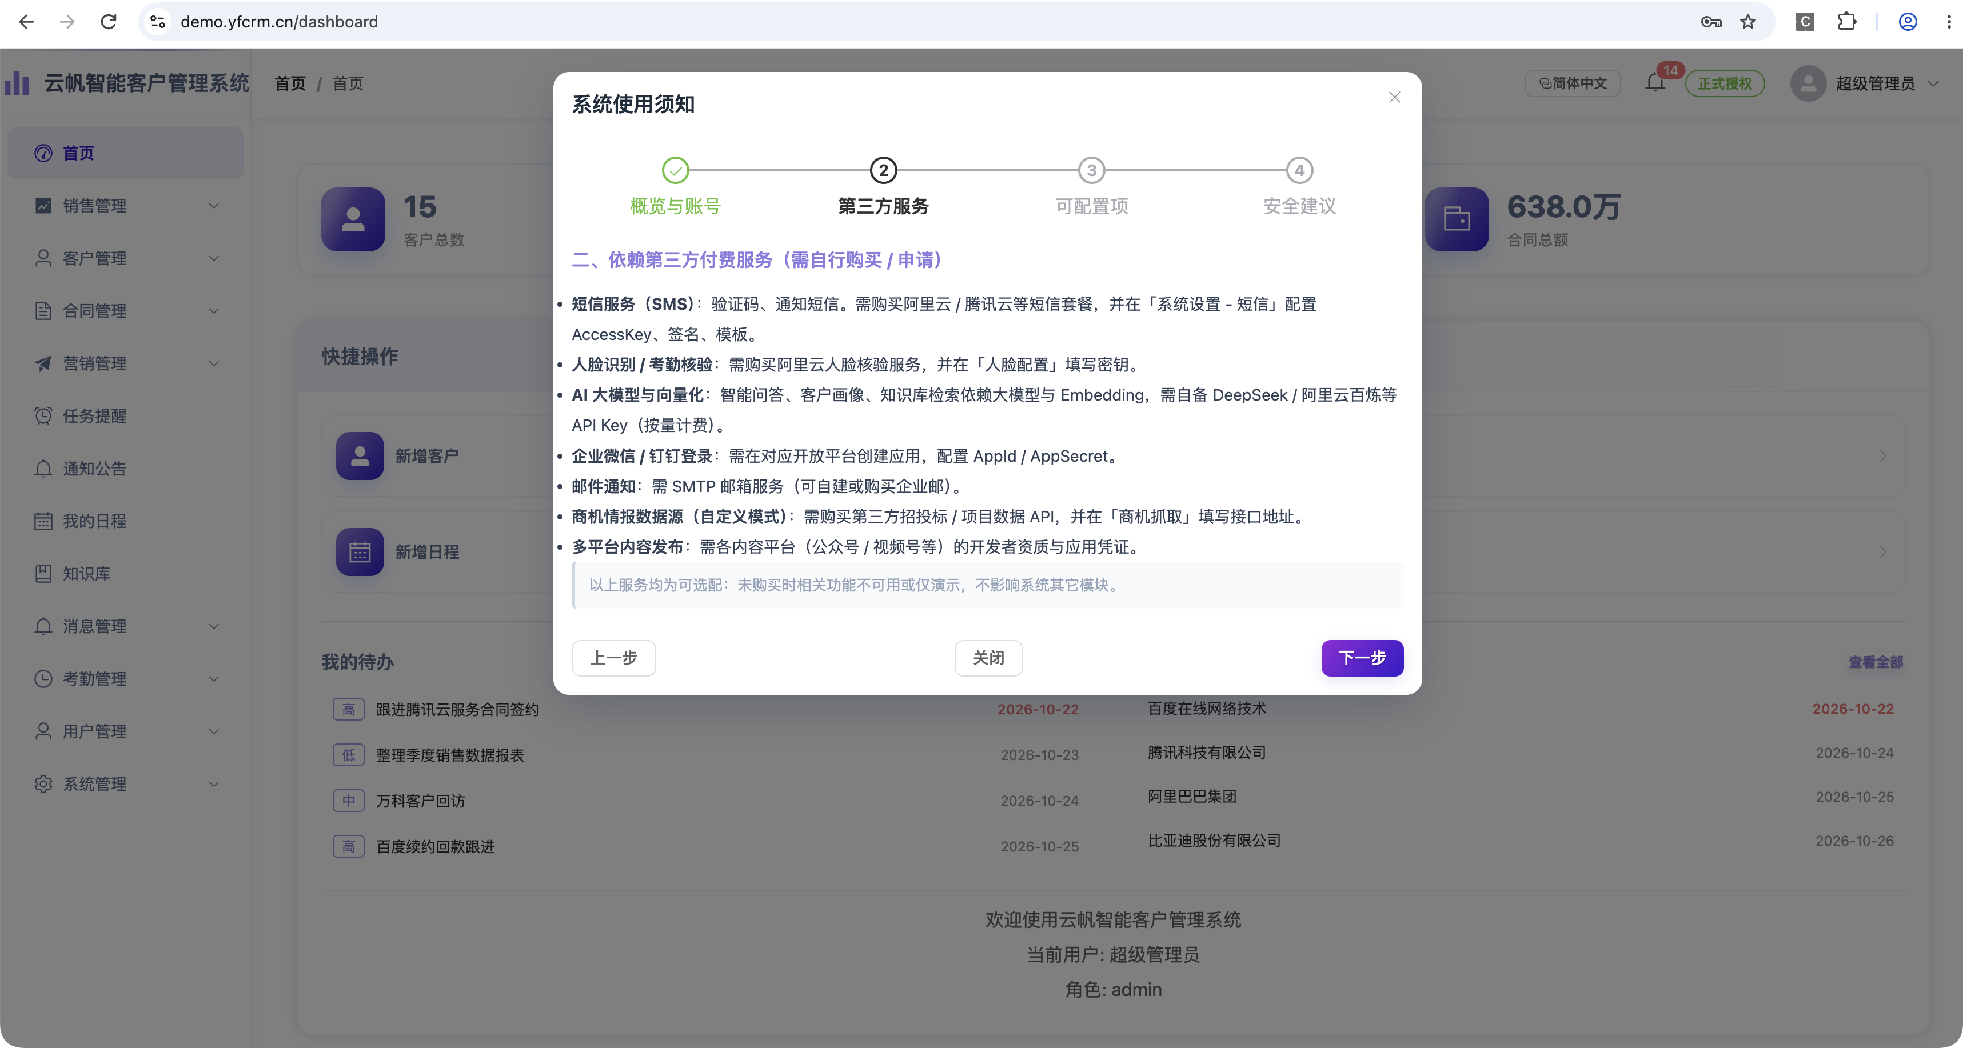
Task: Open todo item 整理季度销售数据报表
Action: tap(450, 755)
